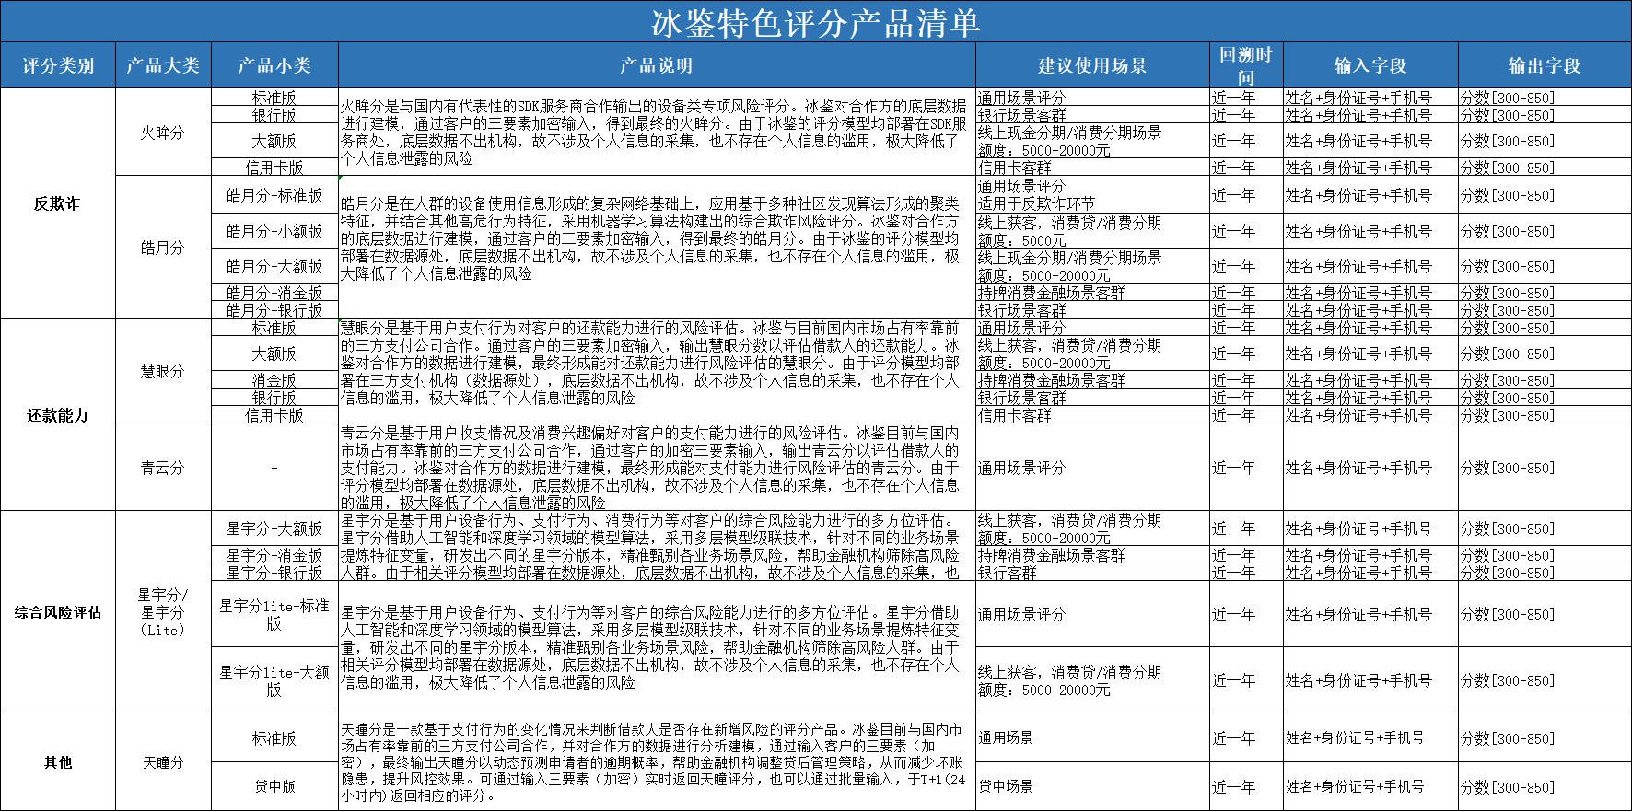The image size is (1632, 812).
Task: Select the description starting 火眸分是与国内有代表性的SDK
Action: click(x=657, y=133)
